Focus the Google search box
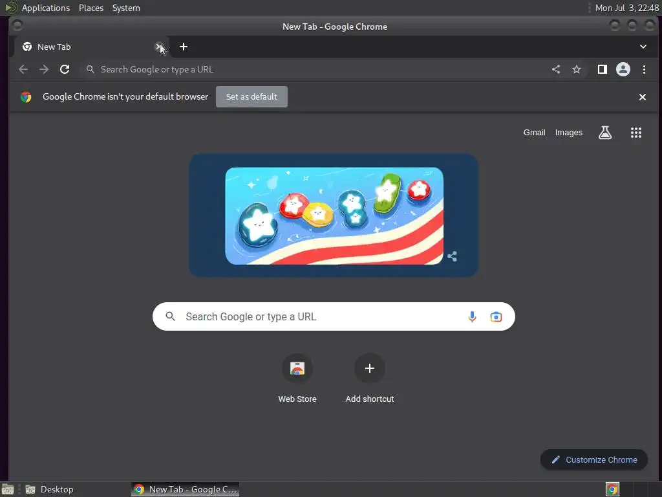662x497 pixels. tap(334, 316)
